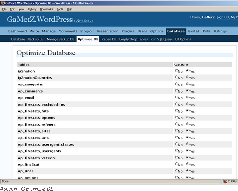
Task: Go to the Comments admin tab
Action: pos(68,31)
